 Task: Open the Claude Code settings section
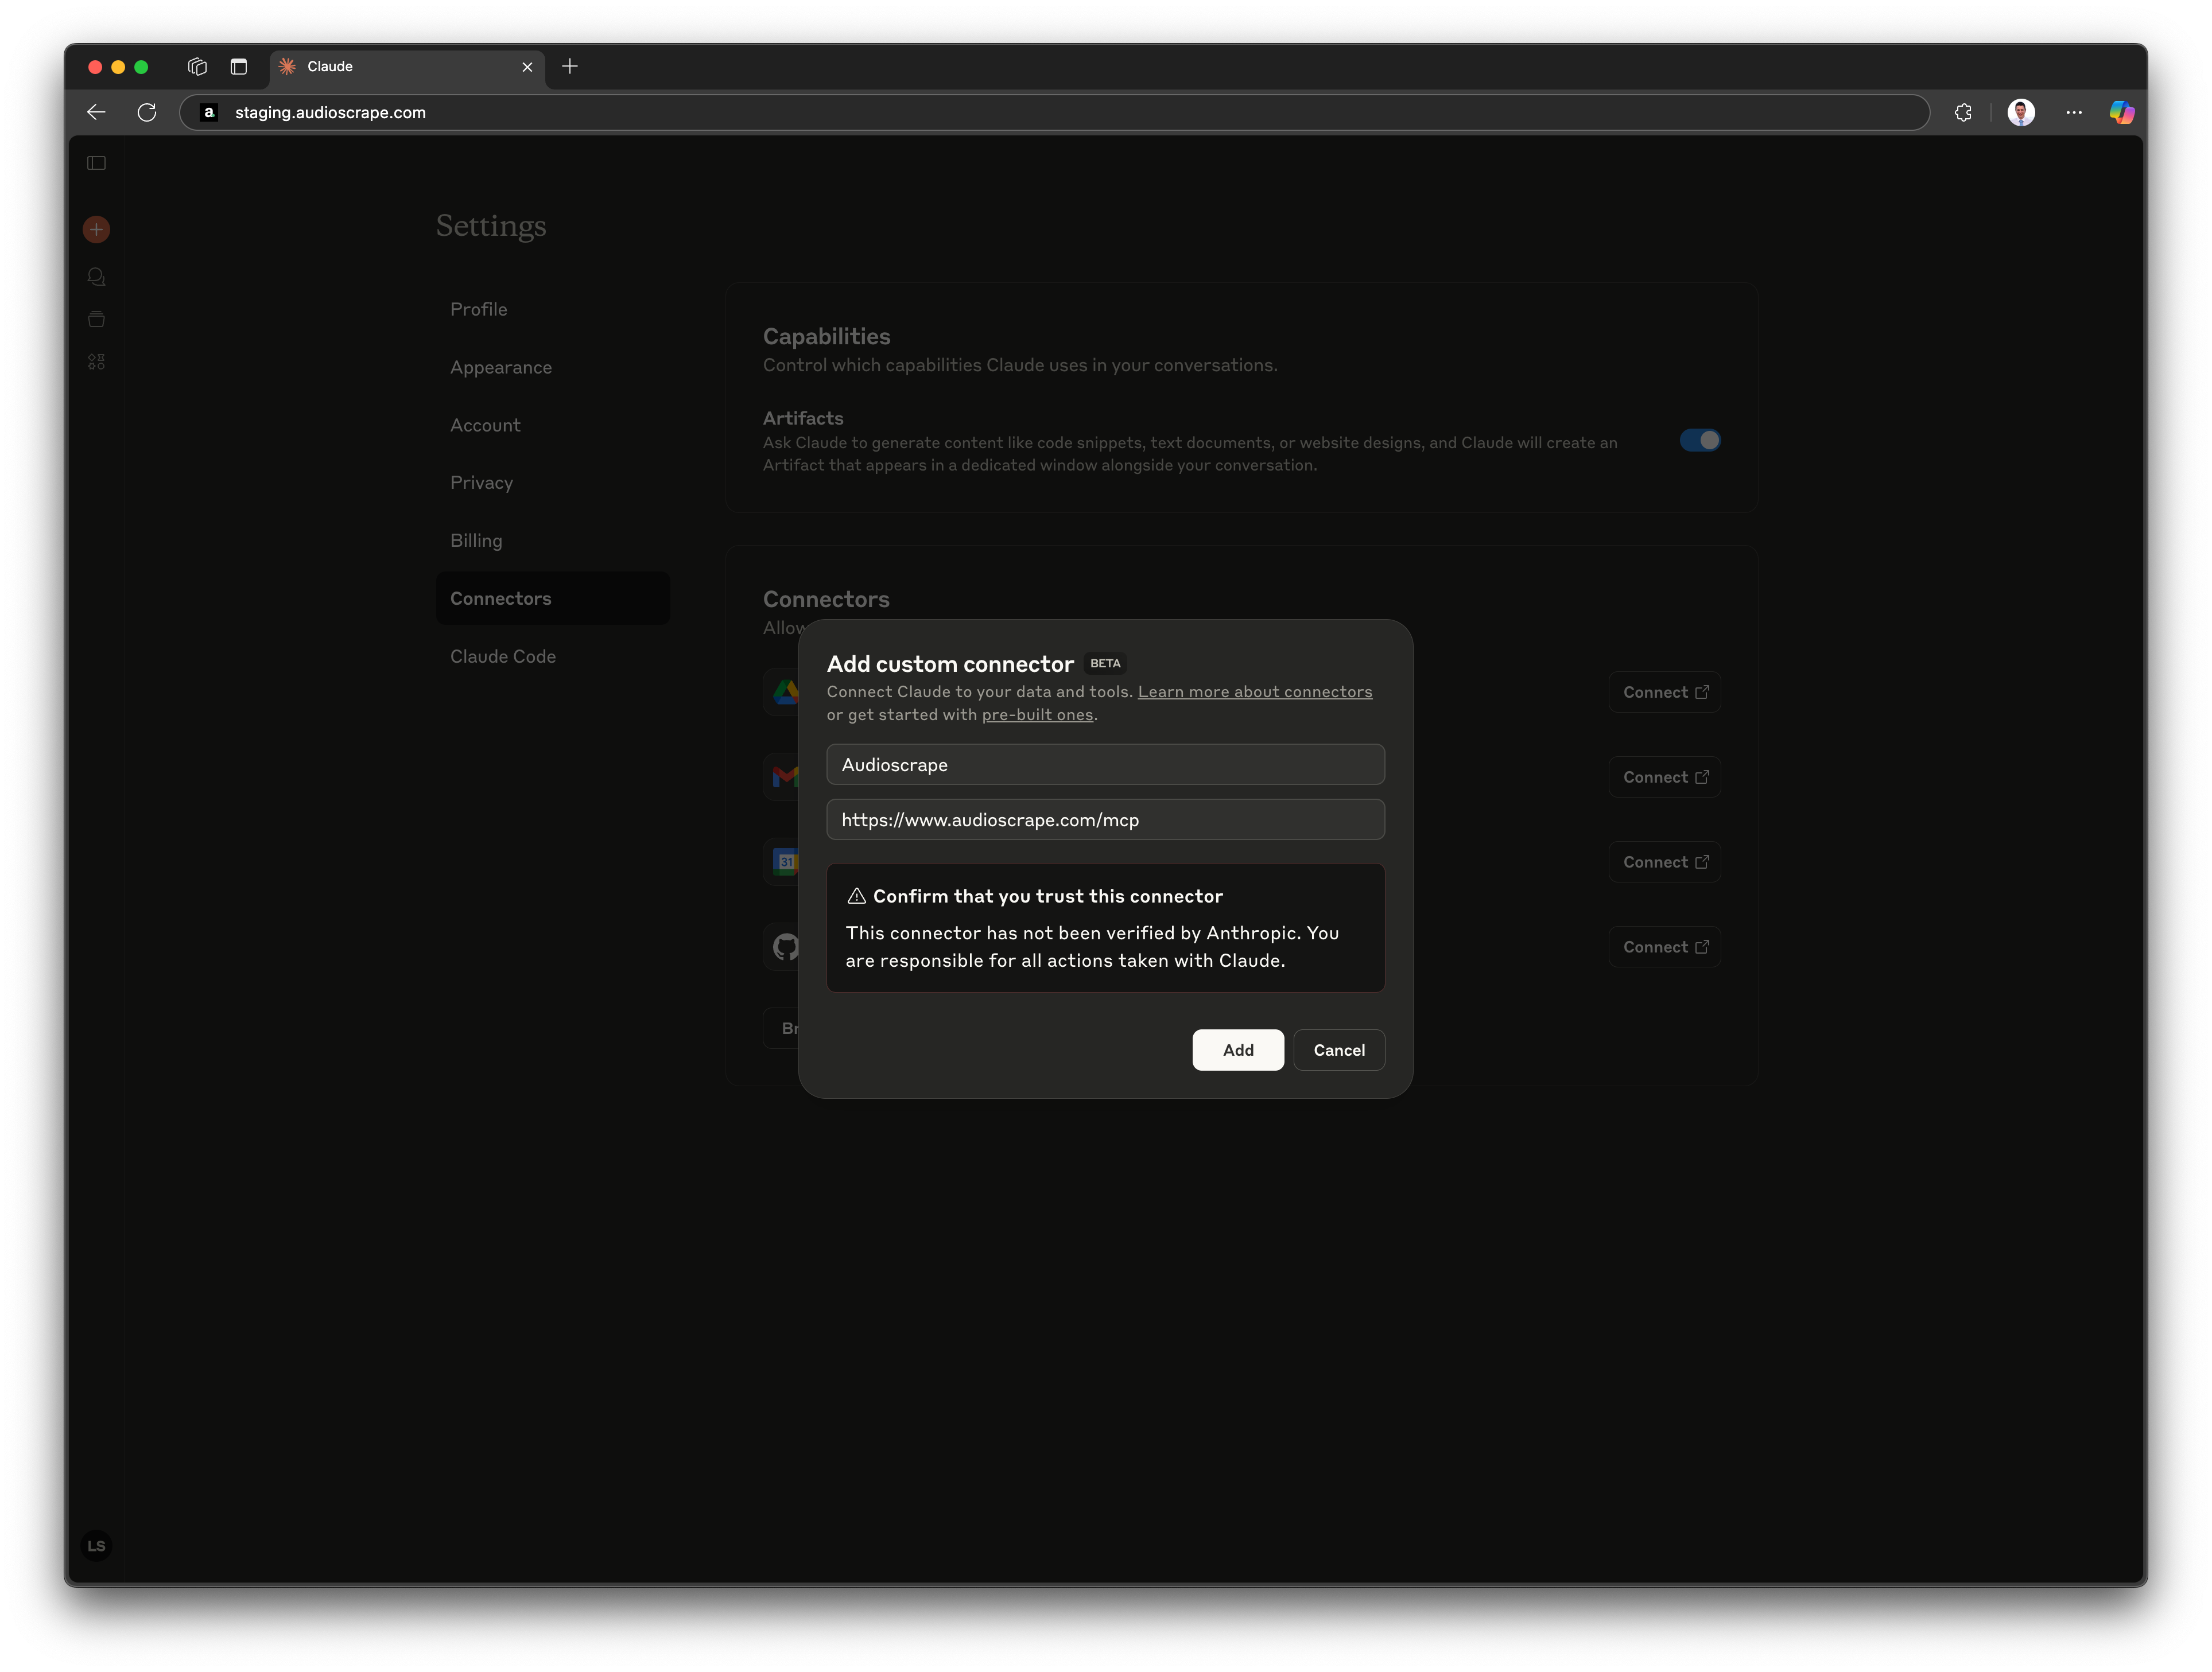tap(553, 657)
